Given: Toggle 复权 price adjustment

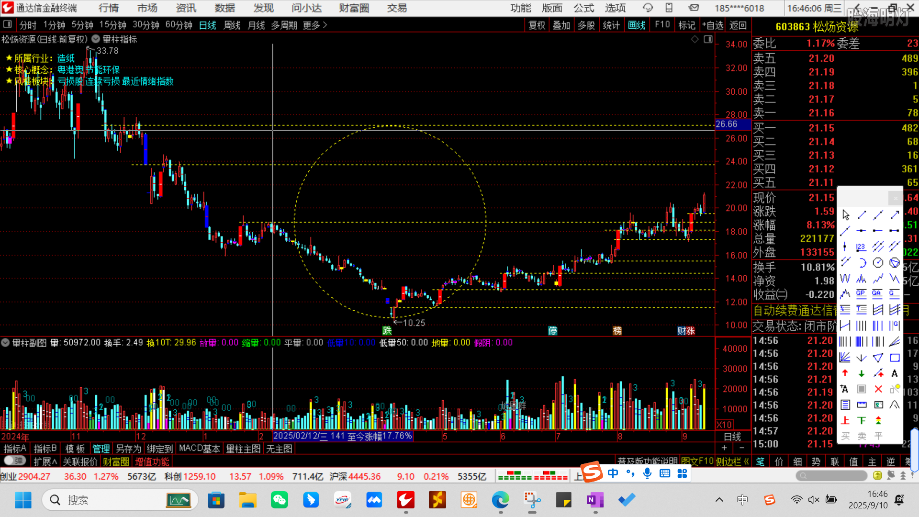Looking at the screenshot, I should point(537,25).
